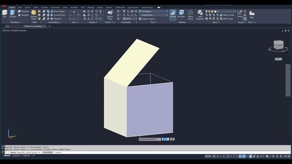Click the Presspull tool
292x164 pixels.
tap(23, 15)
